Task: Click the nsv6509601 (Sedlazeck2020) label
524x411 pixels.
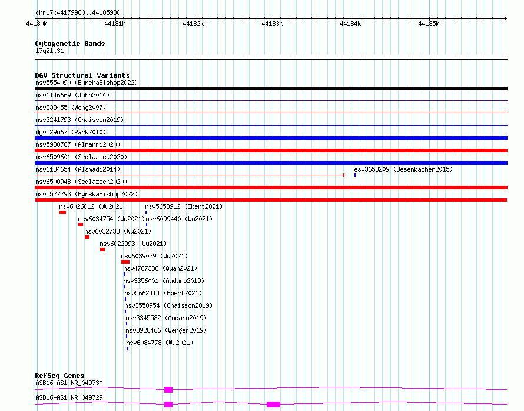Action: pyautogui.click(x=81, y=157)
